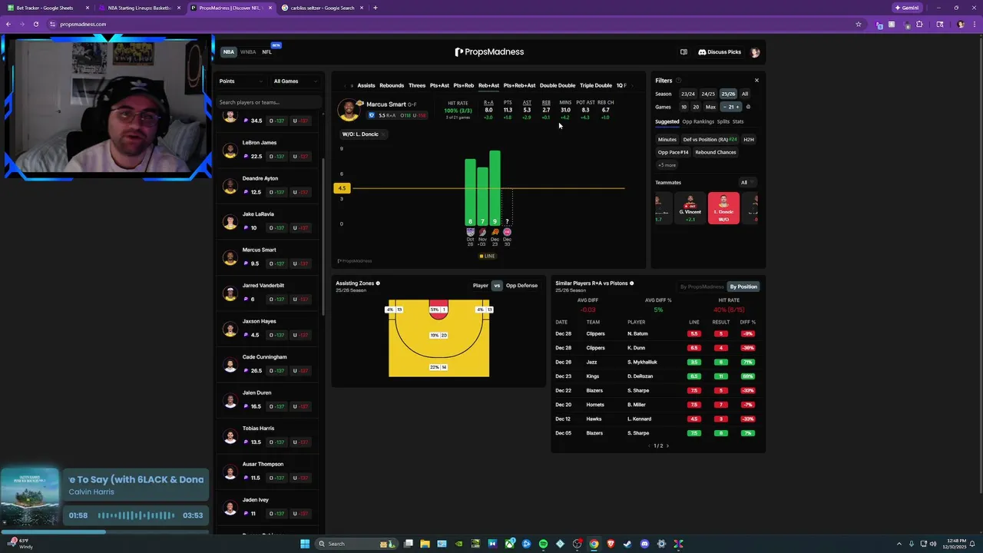This screenshot has width=983, height=553.
Task: Close the Filters panel
Action: (756, 81)
